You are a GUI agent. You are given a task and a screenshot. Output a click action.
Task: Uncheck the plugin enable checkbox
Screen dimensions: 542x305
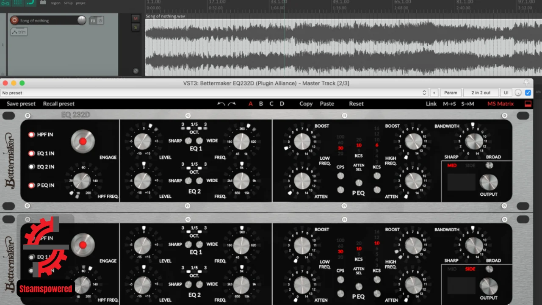pyautogui.click(x=528, y=93)
